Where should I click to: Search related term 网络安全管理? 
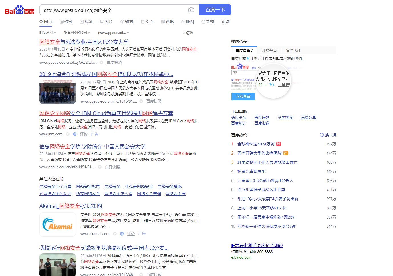coord(149,194)
